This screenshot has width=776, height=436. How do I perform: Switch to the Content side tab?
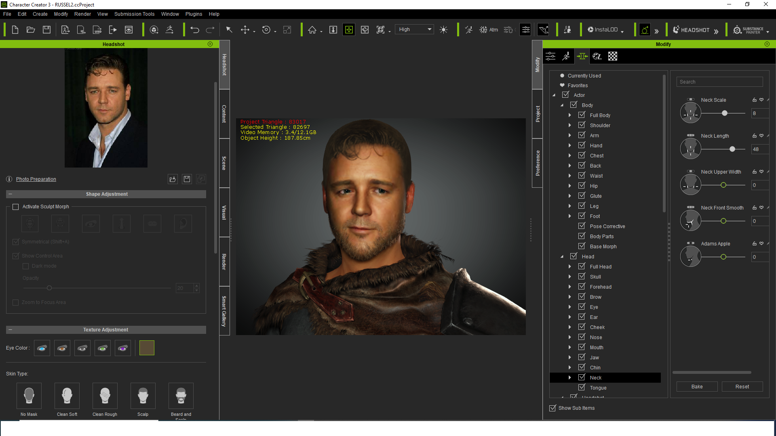(224, 114)
